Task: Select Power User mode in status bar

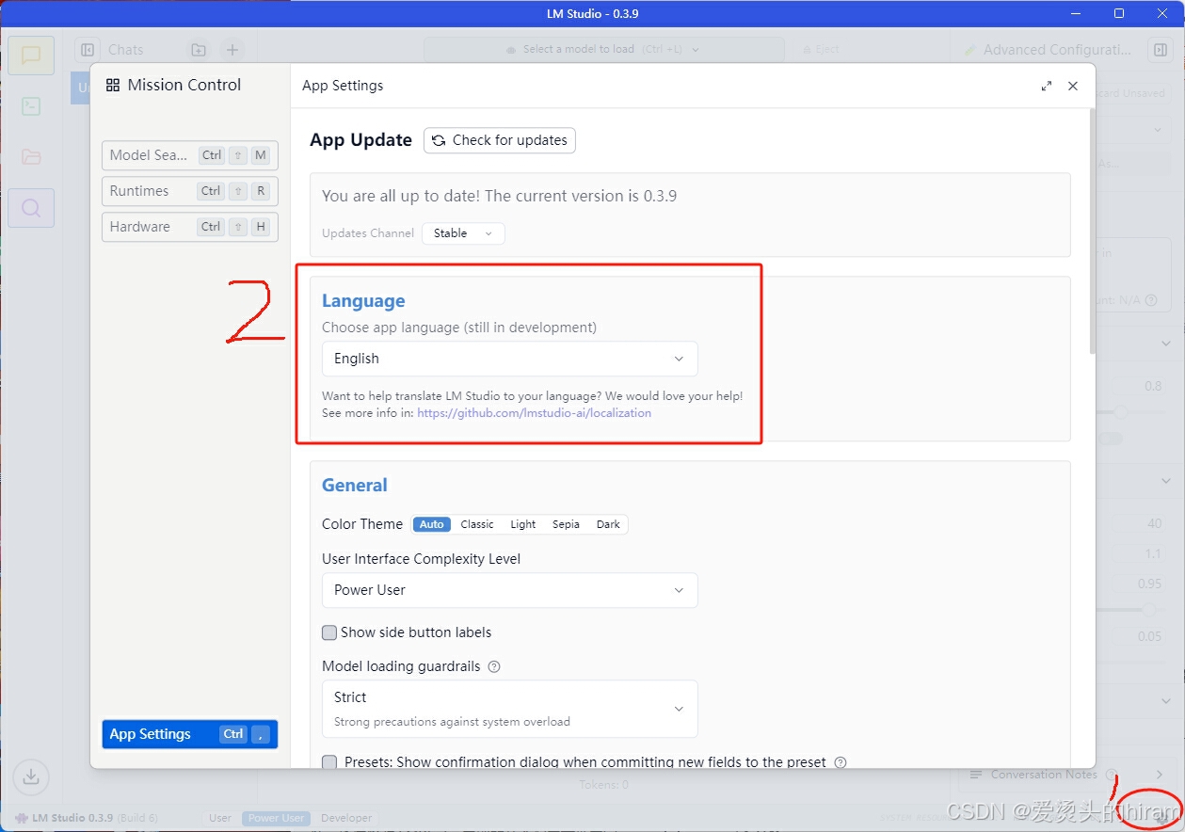Action: point(276,818)
